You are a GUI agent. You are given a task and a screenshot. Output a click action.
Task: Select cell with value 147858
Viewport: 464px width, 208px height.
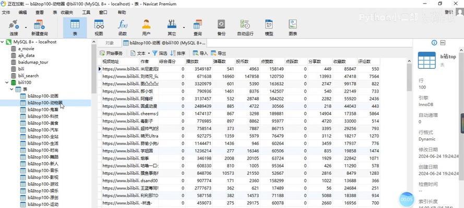pos(247,76)
